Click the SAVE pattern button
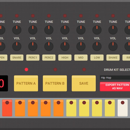This screenshot has height=130, width=130. (84, 83)
